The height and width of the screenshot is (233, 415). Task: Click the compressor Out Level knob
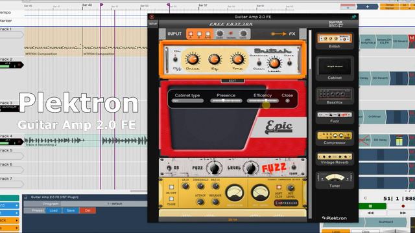(x=290, y=188)
